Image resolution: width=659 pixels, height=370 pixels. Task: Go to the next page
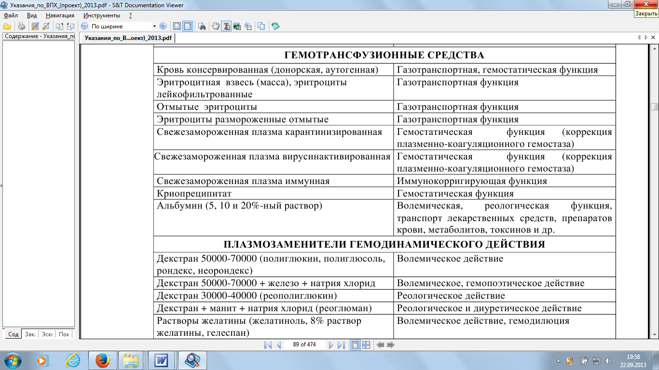pyautogui.click(x=331, y=345)
